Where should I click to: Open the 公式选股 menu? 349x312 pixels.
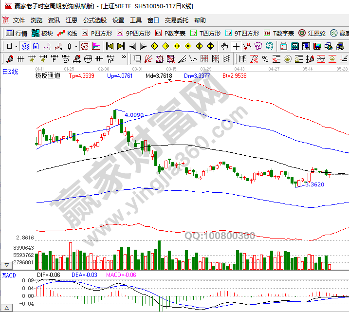pos(94,20)
